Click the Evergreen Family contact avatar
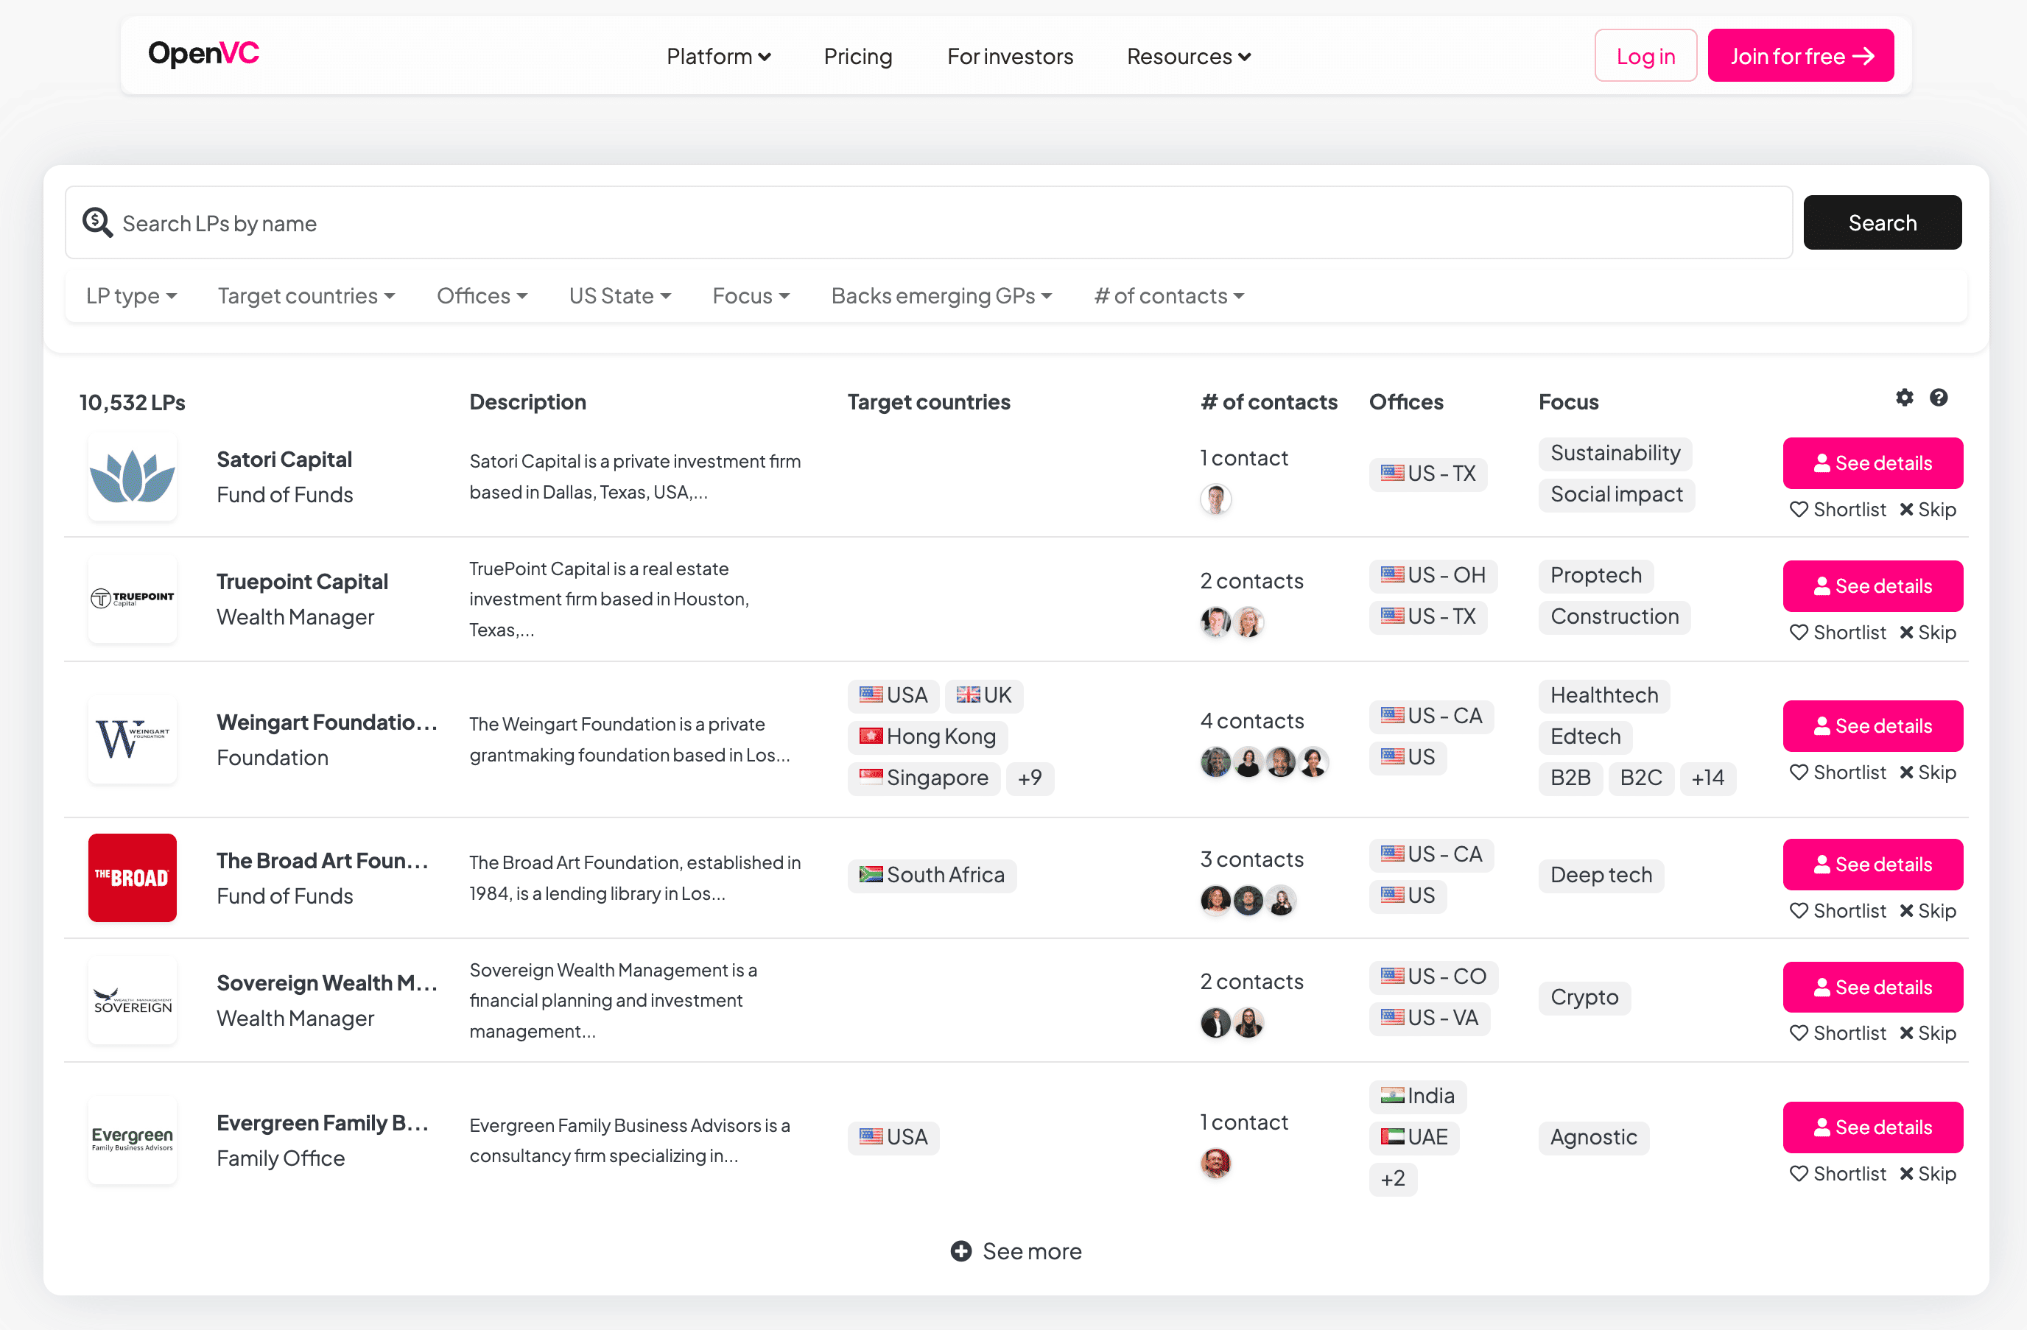This screenshot has width=2027, height=1330. [x=1215, y=1163]
